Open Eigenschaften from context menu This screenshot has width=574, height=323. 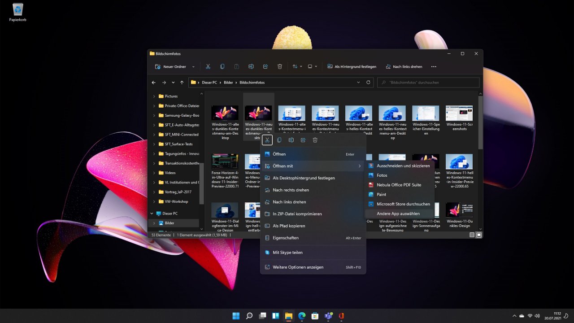click(313, 238)
